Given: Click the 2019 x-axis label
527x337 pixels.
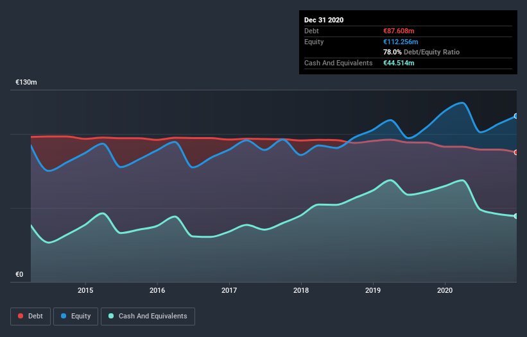Looking at the screenshot, I should (373, 290).
